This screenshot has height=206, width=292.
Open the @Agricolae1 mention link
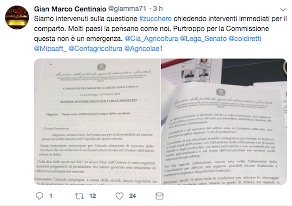click(x=143, y=49)
